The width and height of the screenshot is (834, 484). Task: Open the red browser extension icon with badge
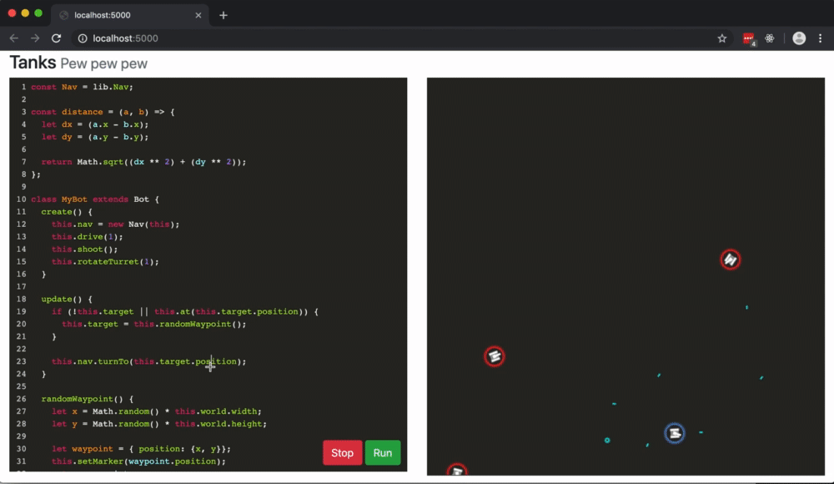pyautogui.click(x=749, y=39)
